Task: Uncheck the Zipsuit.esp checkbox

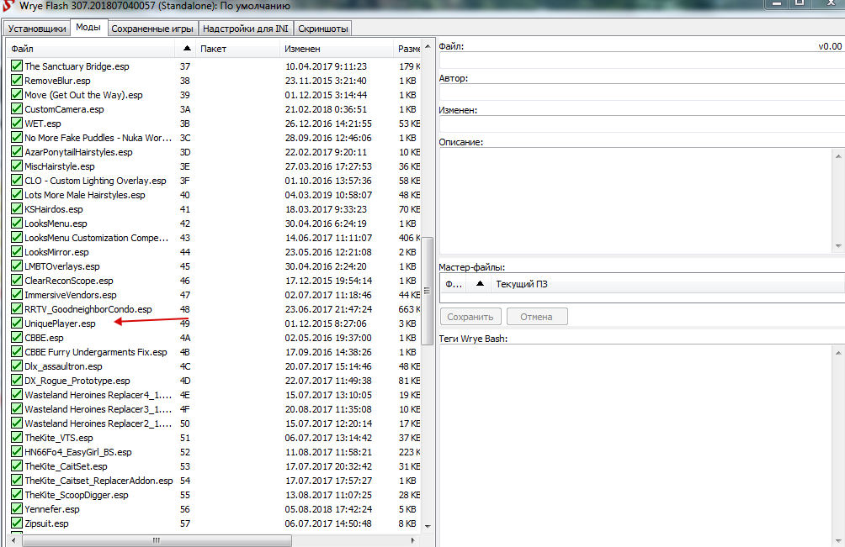Action: click(x=16, y=523)
